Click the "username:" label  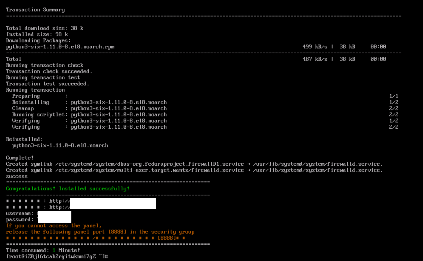click(20, 213)
